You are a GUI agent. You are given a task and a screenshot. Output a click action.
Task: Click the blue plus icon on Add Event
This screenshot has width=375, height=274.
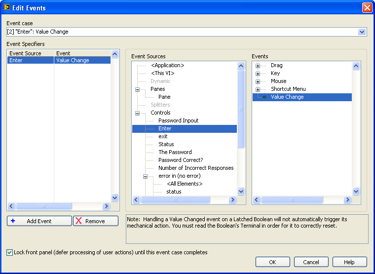coord(13,221)
